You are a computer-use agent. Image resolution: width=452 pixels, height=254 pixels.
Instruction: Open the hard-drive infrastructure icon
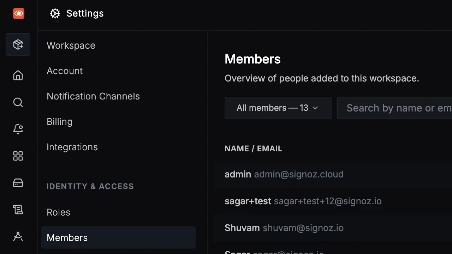(x=18, y=183)
